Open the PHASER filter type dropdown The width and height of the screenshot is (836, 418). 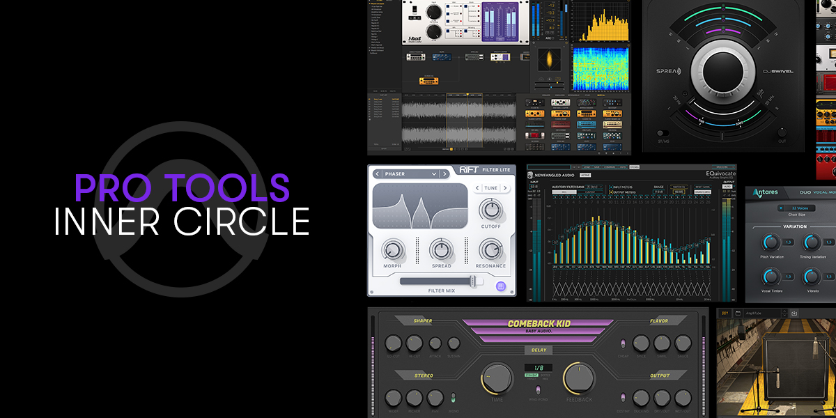point(410,173)
